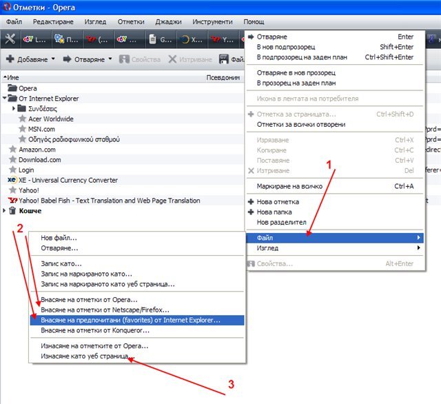Open the Отваряне dropdown arrow in toolbar
This screenshot has width=441, height=404.
110,59
